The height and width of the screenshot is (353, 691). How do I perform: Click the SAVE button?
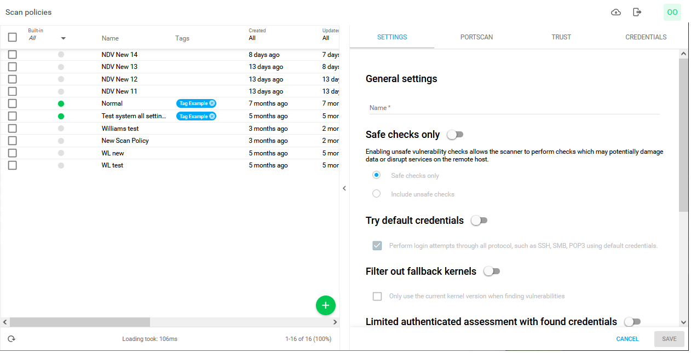(669, 339)
